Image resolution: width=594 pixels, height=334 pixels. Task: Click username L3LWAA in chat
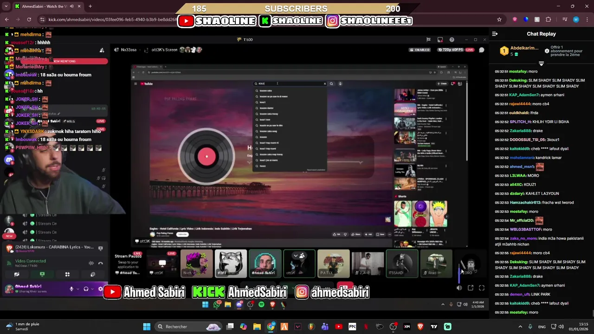click(517, 176)
